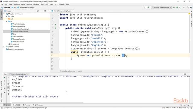
Task: Open Messages tool window button
Action: coord(38,105)
